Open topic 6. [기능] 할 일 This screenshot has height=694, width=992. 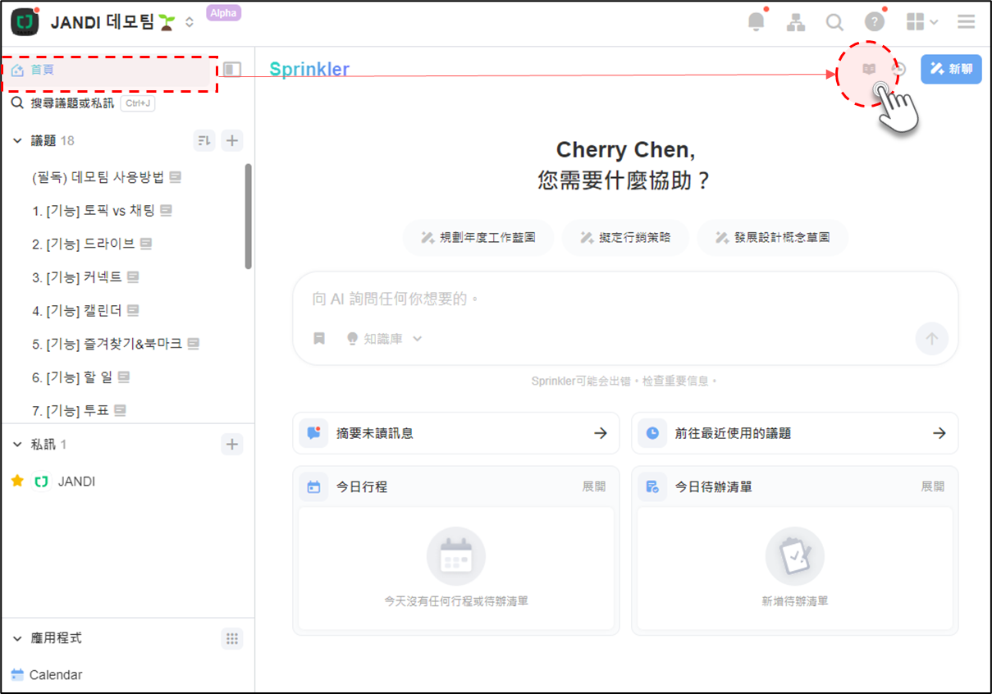click(x=81, y=377)
